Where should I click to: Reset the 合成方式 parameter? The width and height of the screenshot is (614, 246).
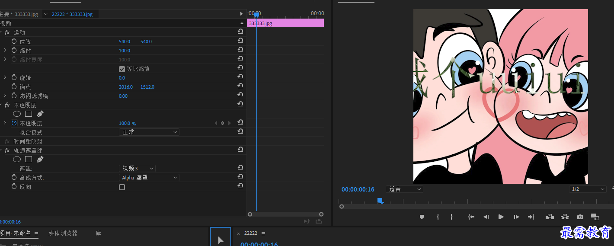[x=240, y=177]
